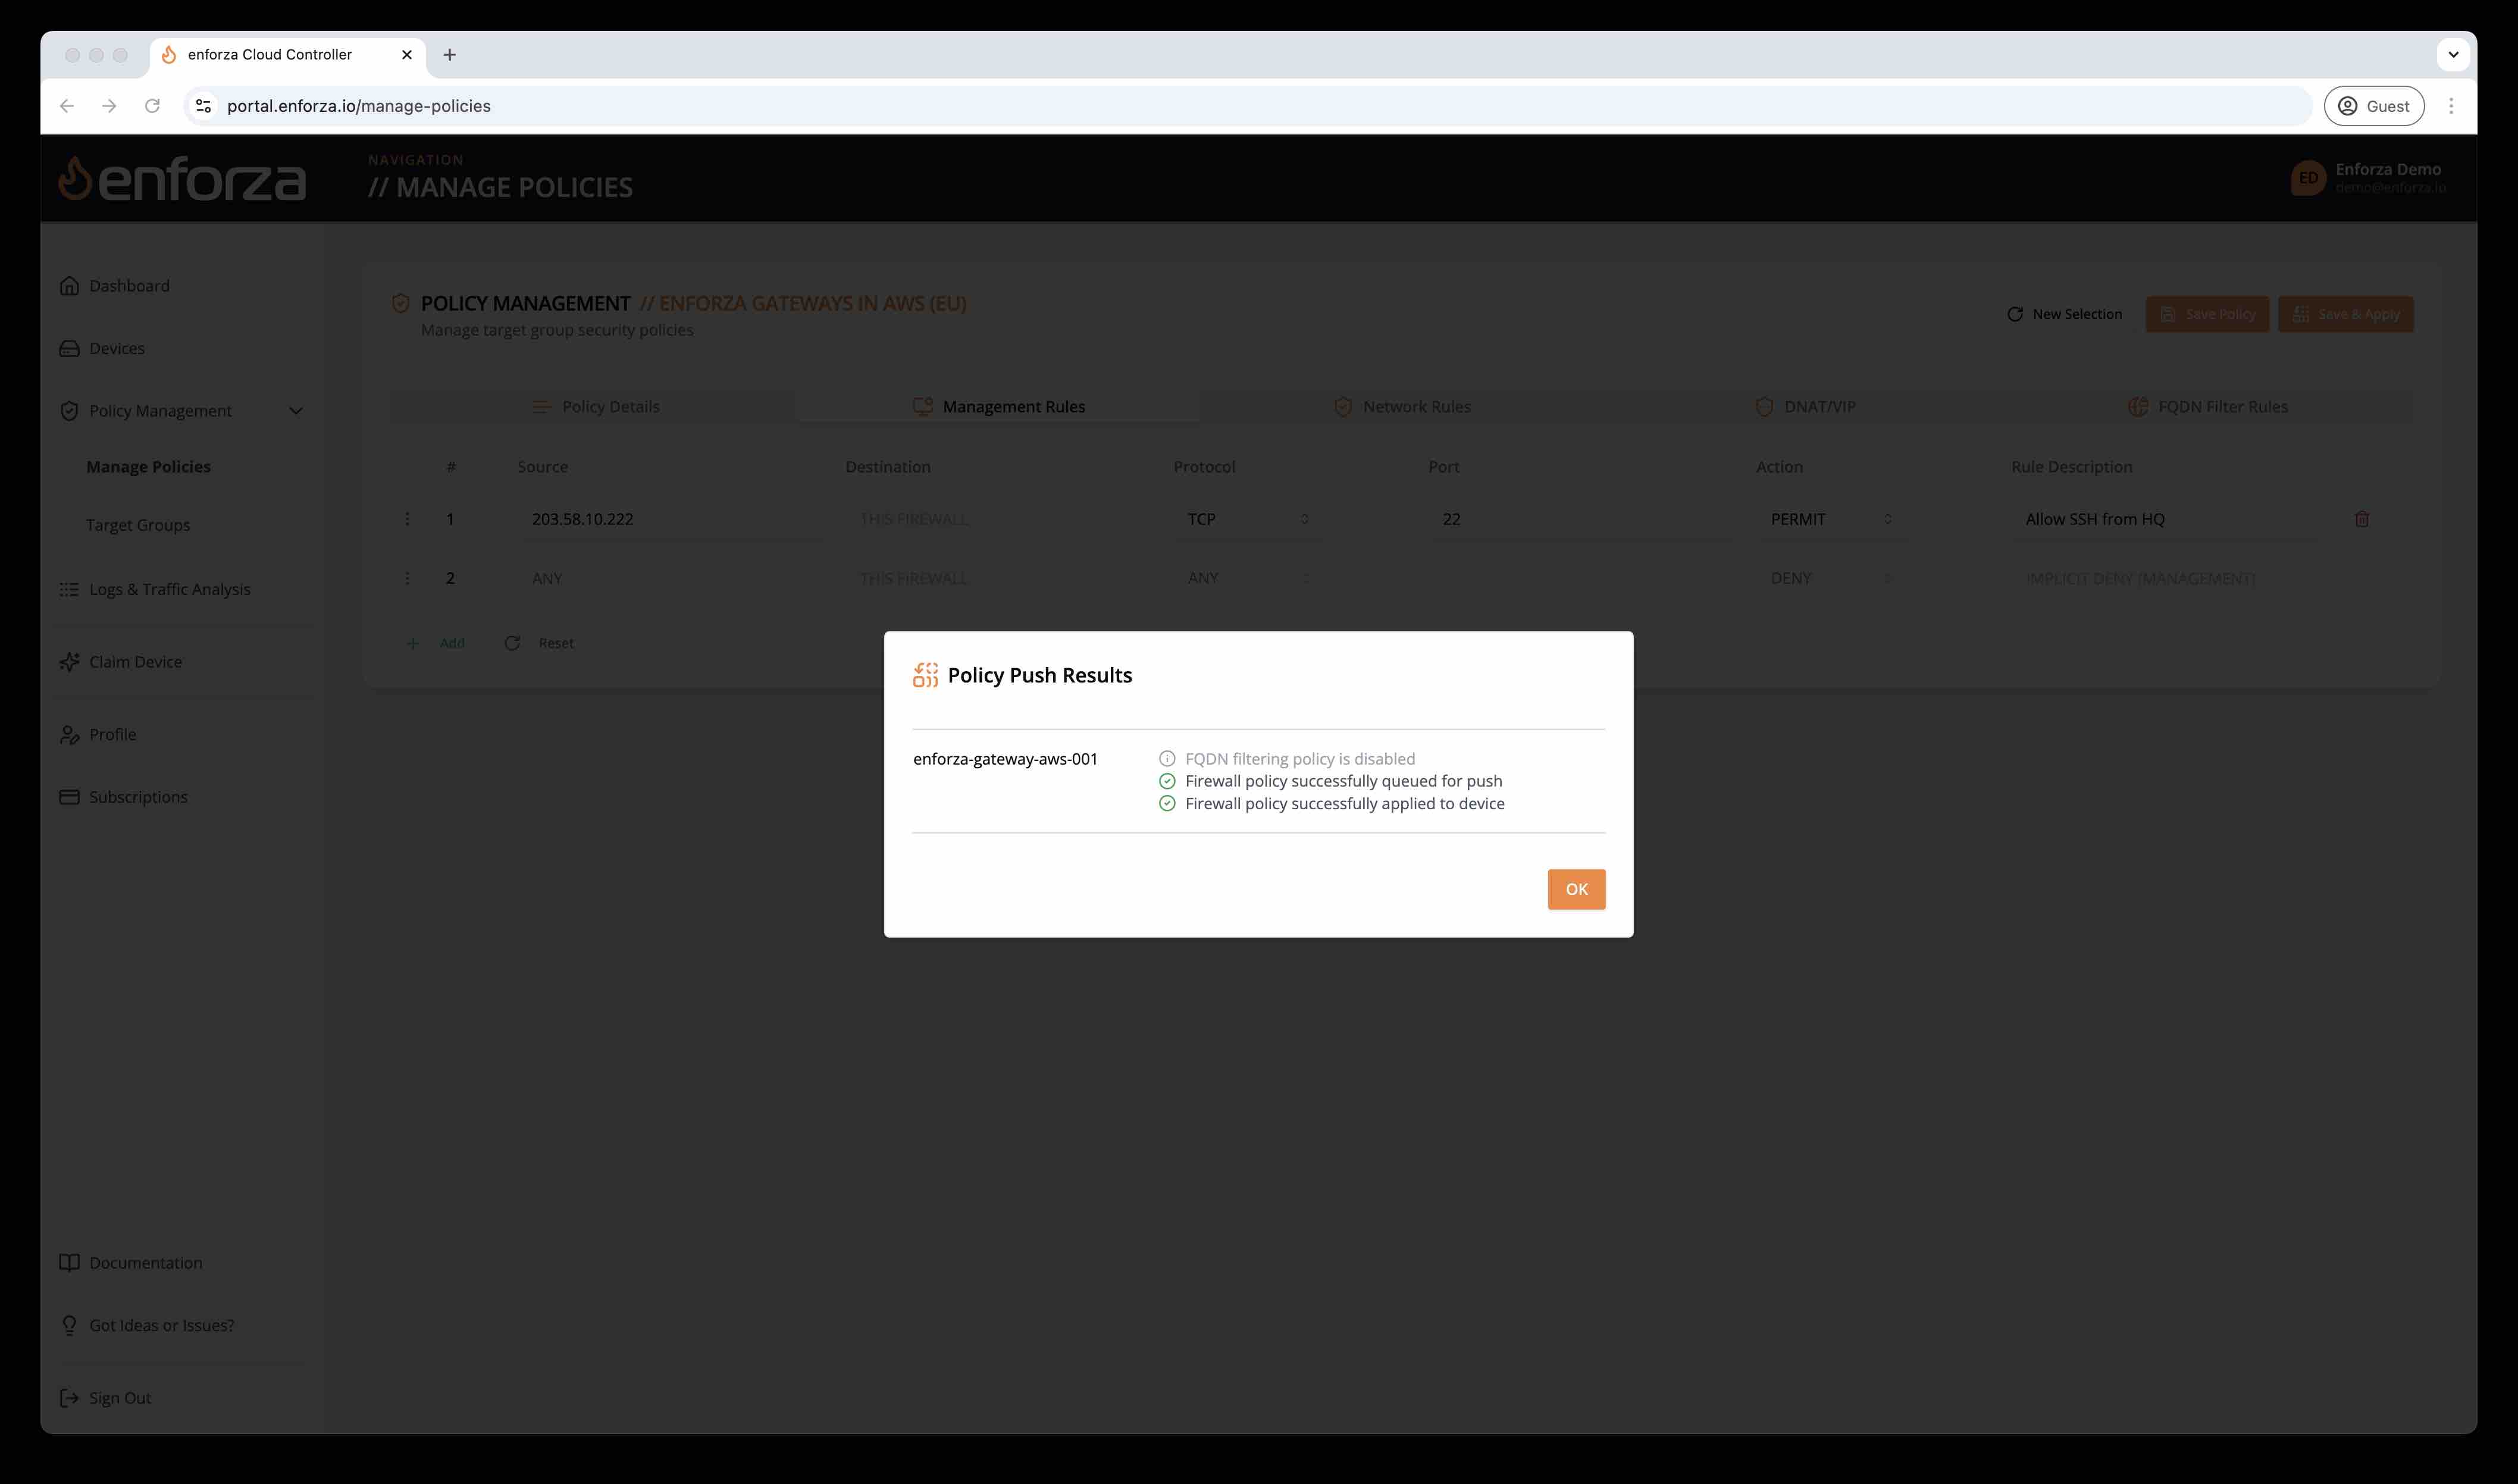Click the FQDN filtering disabled info icon
Viewport: 2518px width, 1484px height.
point(1167,759)
